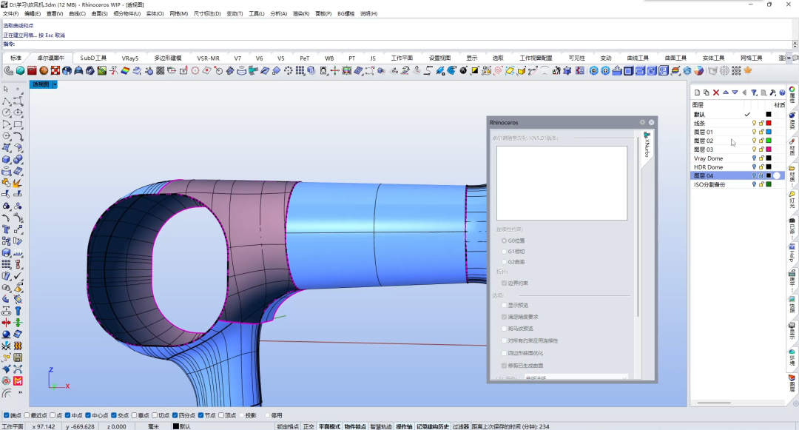Click the XNurbs side tab icon
The image size is (799, 430).
coord(647,145)
